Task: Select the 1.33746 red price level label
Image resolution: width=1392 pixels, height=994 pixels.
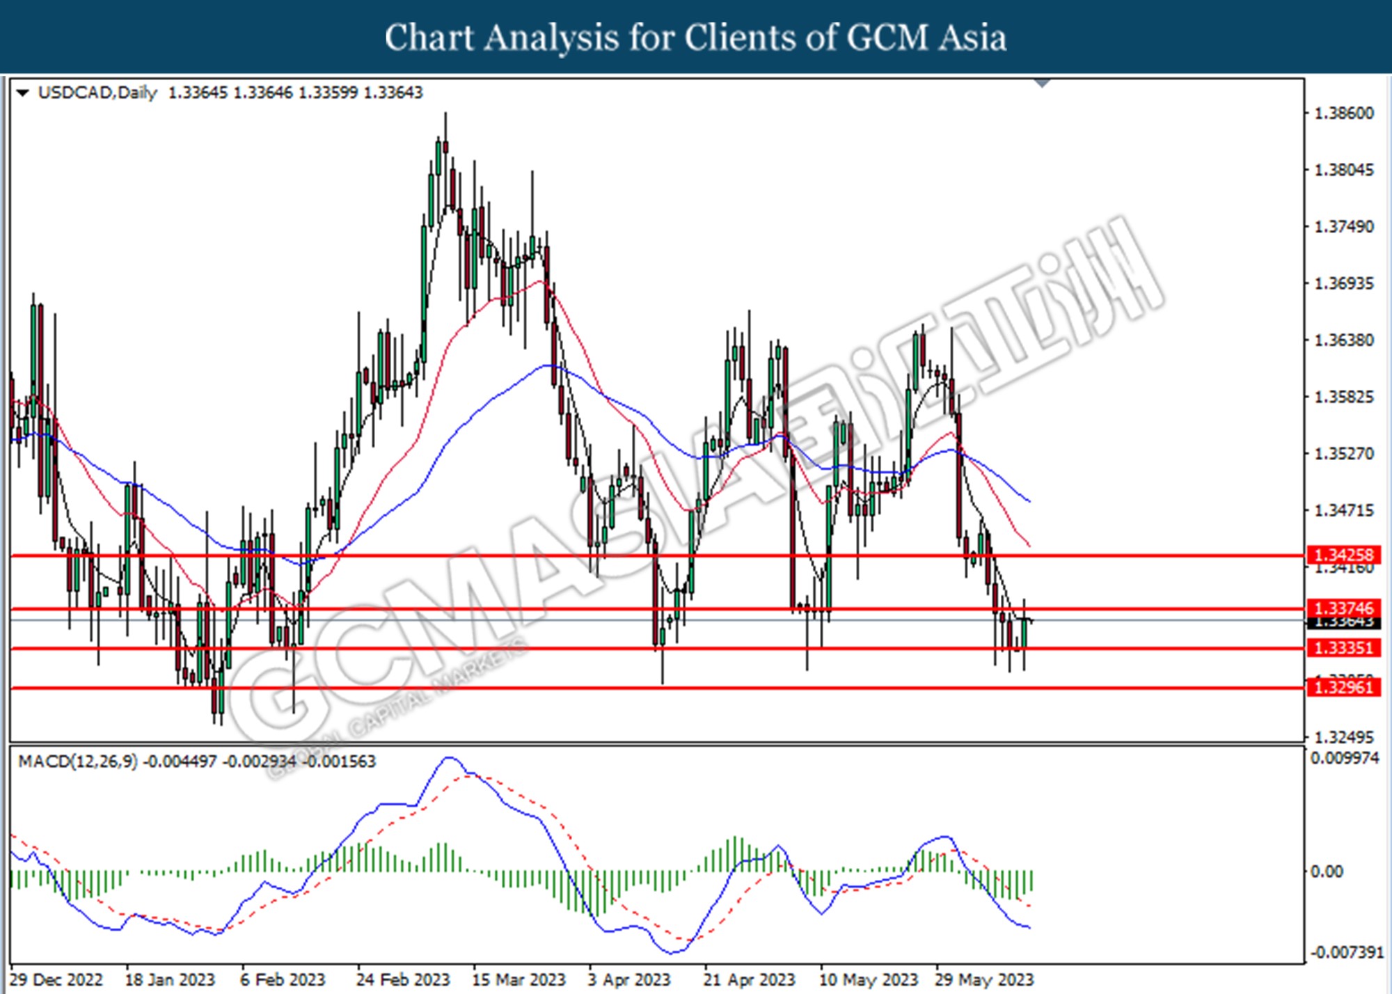Action: pos(1343,608)
